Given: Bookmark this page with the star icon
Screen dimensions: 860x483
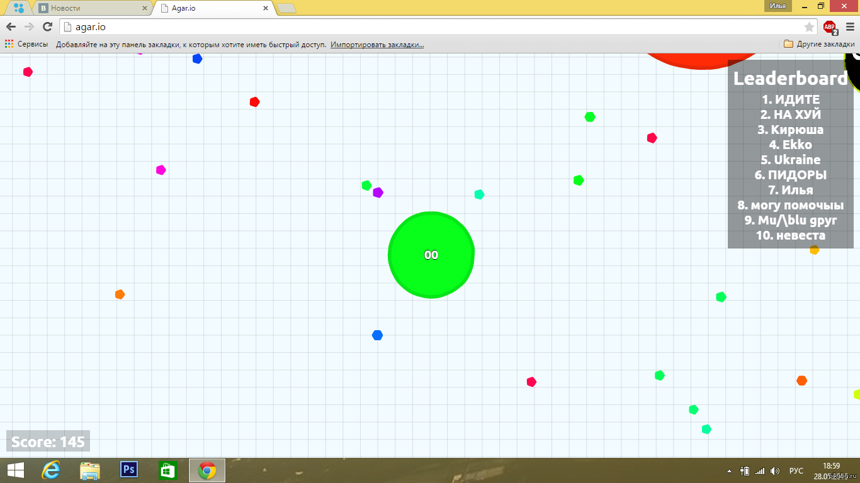Looking at the screenshot, I should [809, 26].
